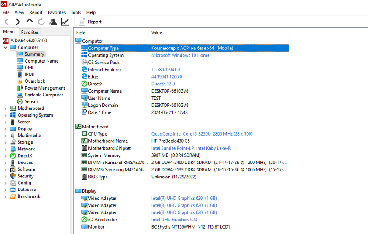Image resolution: width=368 pixels, height=234 pixels.
Task: Open Portable Computer via laptop icon
Action: point(20,95)
